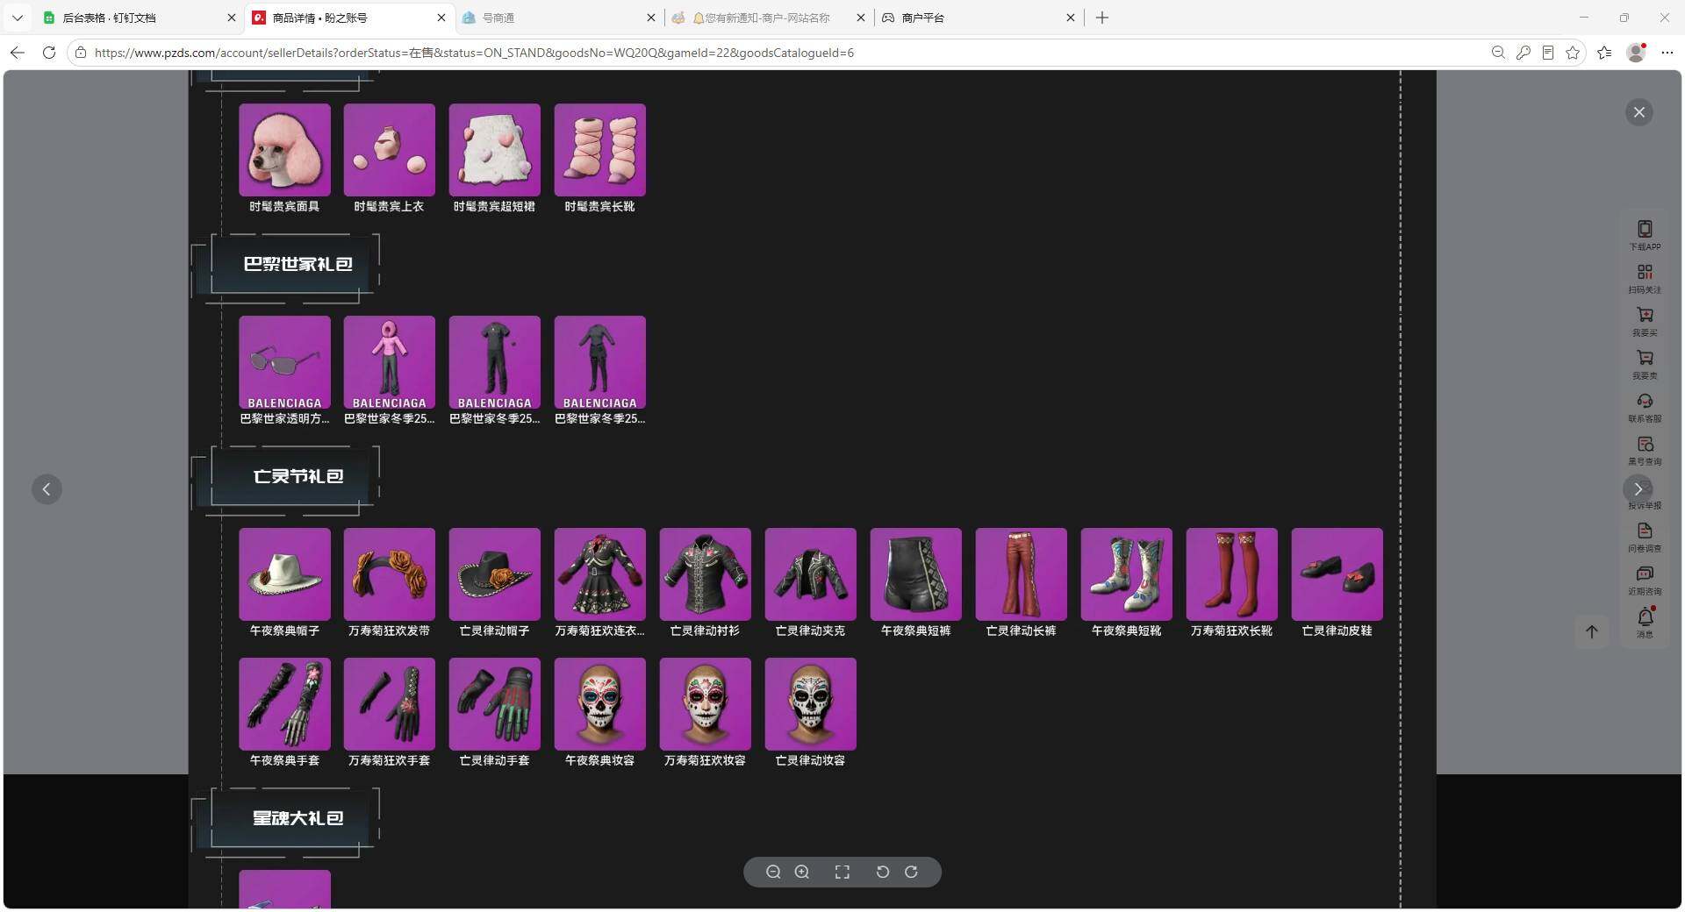
Task: Close the image viewer overlay
Action: 1638,112
